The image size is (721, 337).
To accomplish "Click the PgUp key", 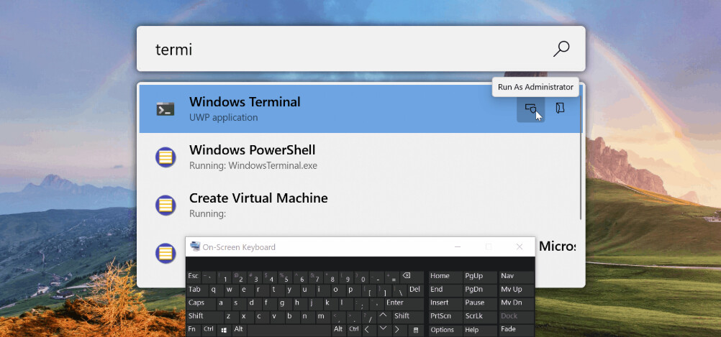I will [x=480, y=277].
